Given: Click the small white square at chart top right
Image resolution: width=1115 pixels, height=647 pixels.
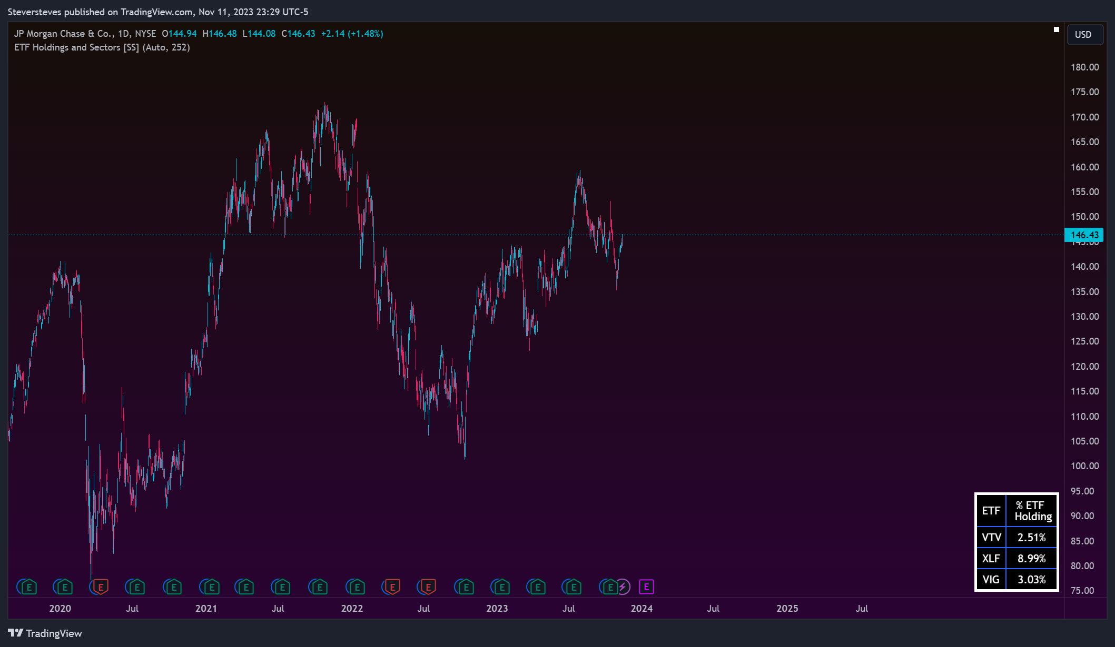Looking at the screenshot, I should [1056, 29].
